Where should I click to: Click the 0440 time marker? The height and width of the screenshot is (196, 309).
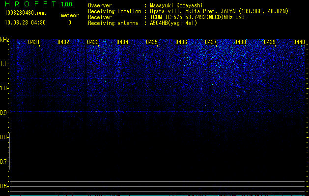(299, 42)
